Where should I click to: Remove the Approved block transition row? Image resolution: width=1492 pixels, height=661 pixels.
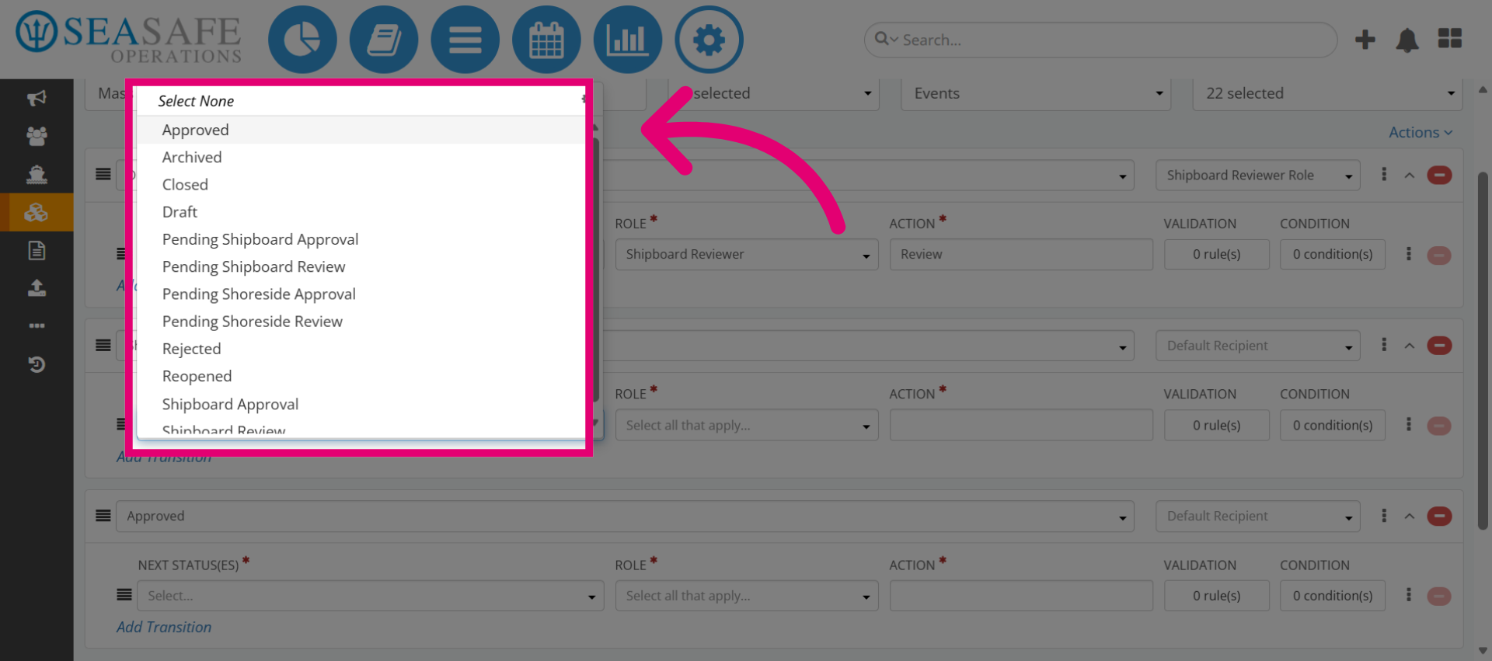[x=1439, y=597]
